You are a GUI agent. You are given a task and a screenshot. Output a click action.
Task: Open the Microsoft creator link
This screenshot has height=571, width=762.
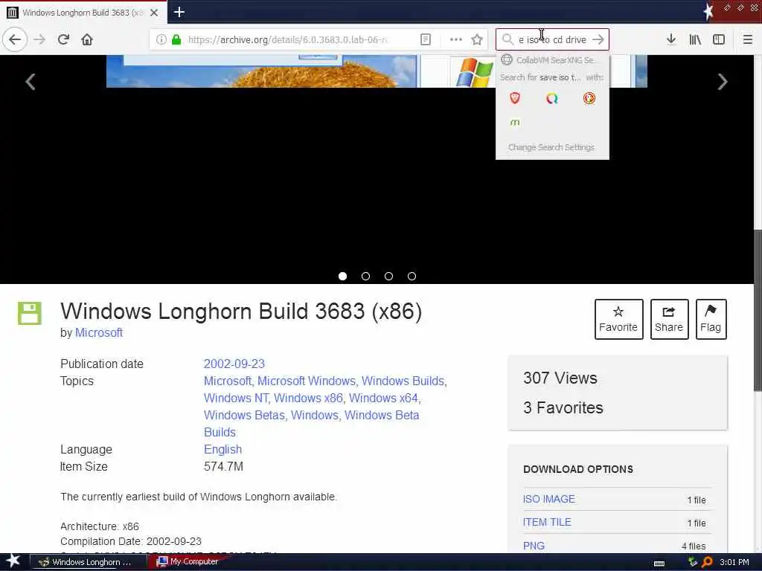(x=99, y=332)
